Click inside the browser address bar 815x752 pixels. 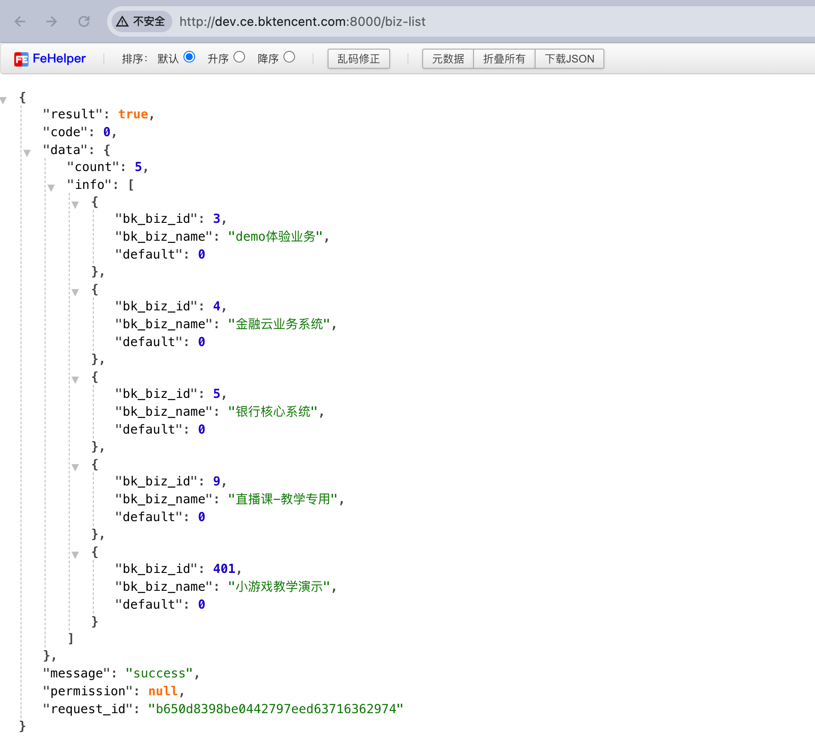pos(312,21)
